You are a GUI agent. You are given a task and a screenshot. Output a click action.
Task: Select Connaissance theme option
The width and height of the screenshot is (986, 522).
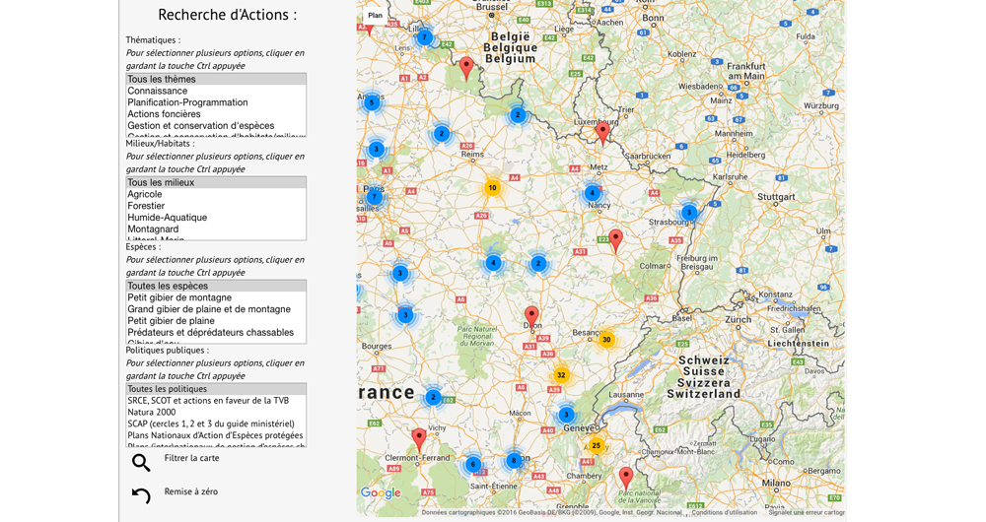pos(216,91)
